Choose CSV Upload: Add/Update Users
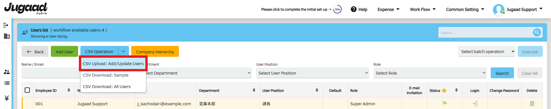This screenshot has height=109, width=551. point(113,64)
